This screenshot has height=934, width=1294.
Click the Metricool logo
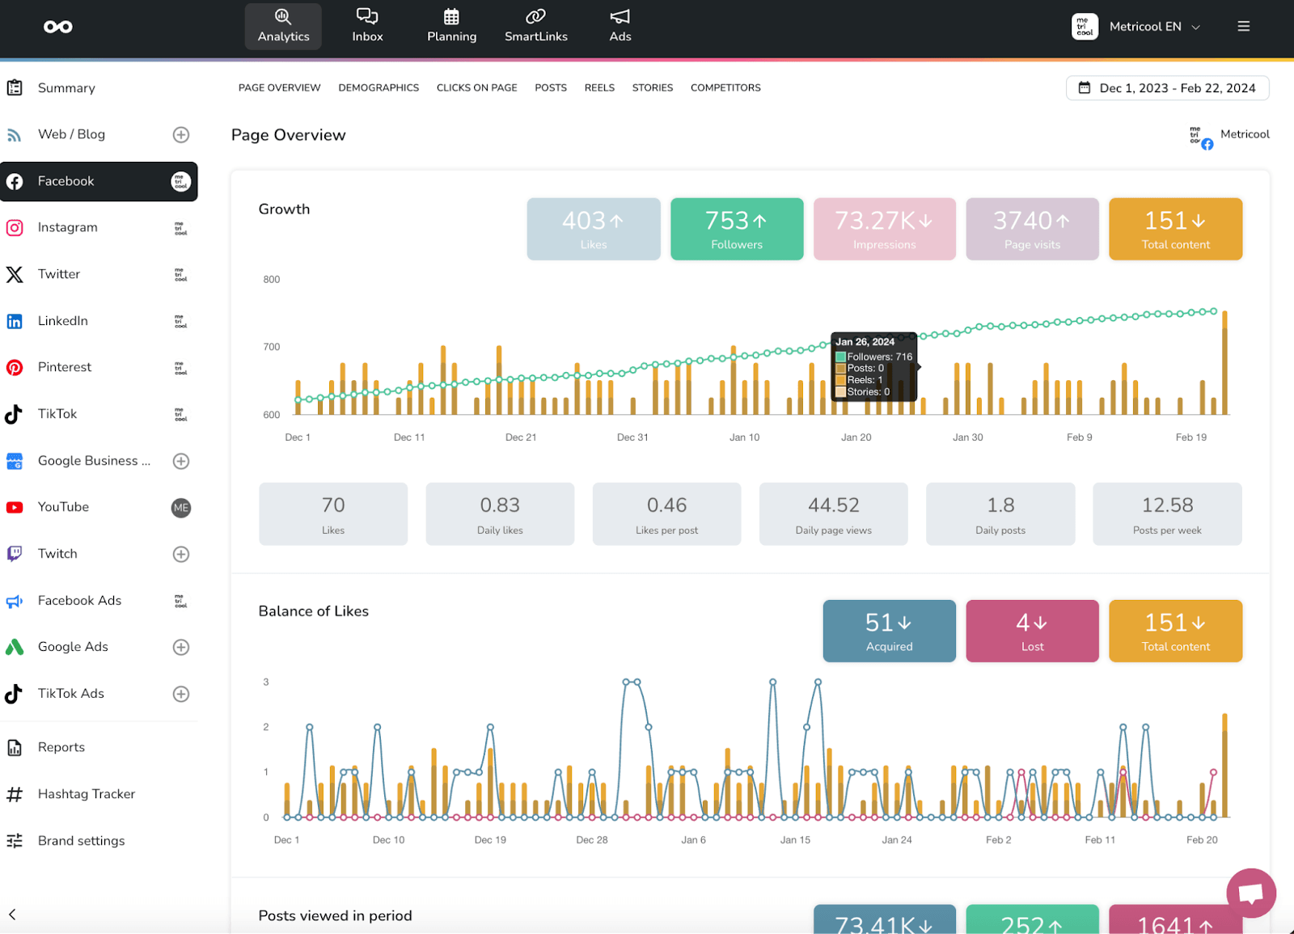(57, 25)
